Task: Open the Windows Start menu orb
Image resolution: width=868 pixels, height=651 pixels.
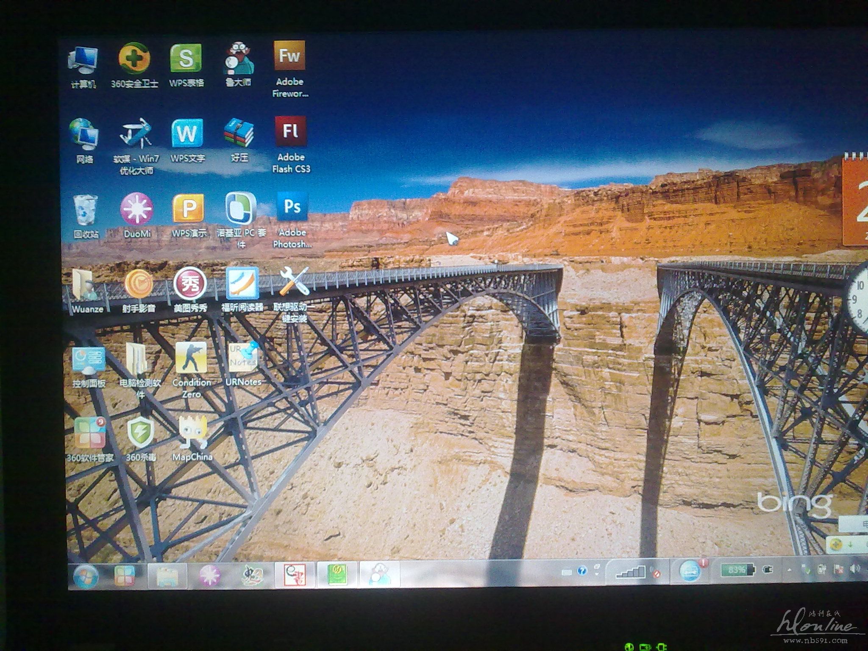Action: [85, 577]
